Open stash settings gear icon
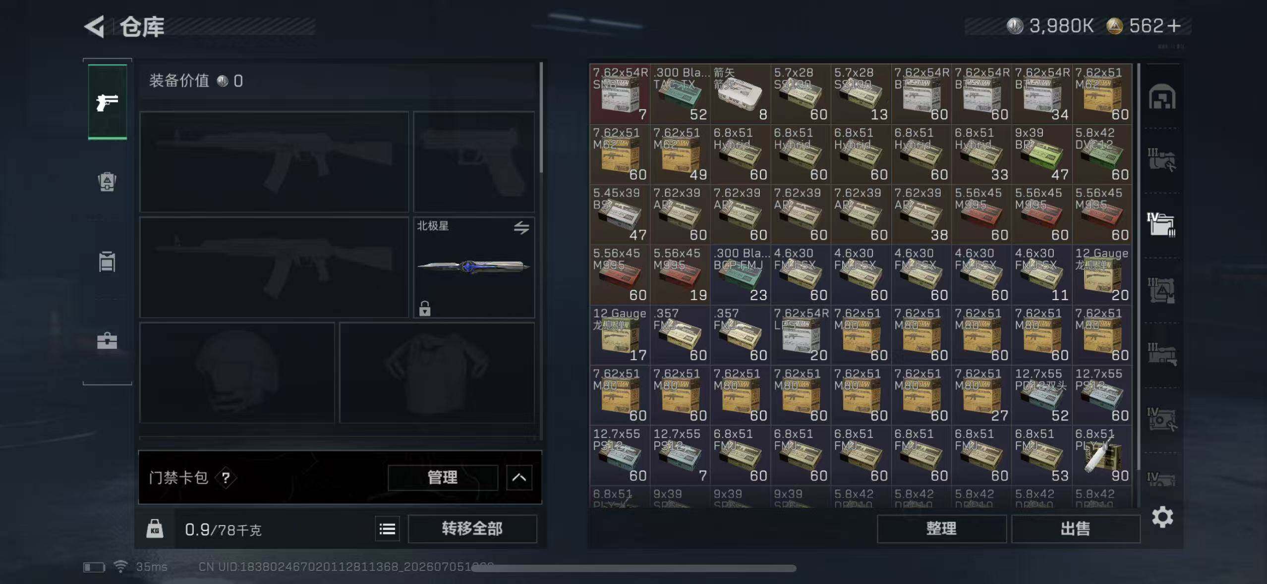The height and width of the screenshot is (584, 1267). [1162, 518]
